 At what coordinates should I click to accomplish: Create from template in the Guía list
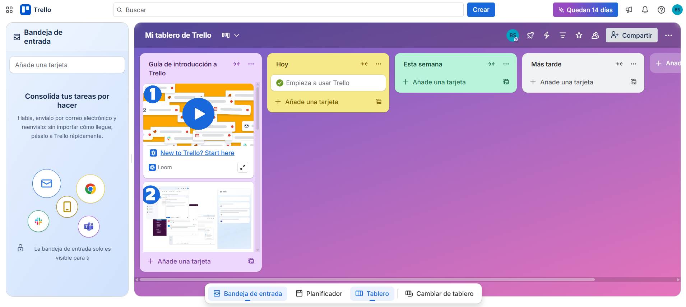[x=251, y=261]
